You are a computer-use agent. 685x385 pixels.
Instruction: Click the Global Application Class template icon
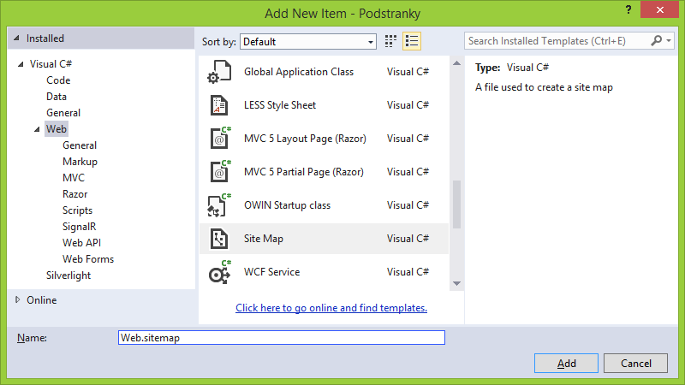(x=219, y=72)
